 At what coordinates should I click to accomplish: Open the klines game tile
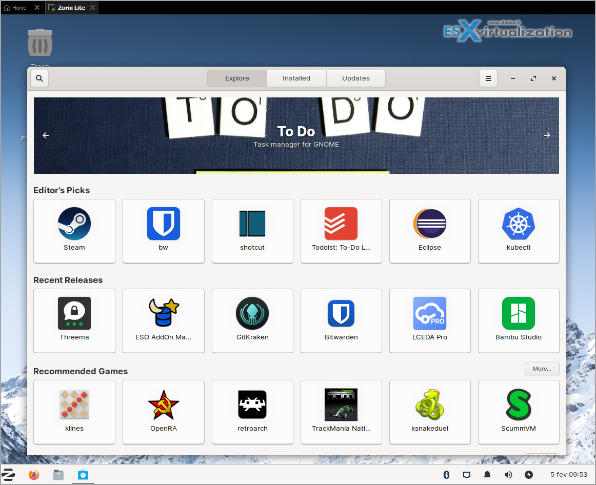pyautogui.click(x=74, y=412)
